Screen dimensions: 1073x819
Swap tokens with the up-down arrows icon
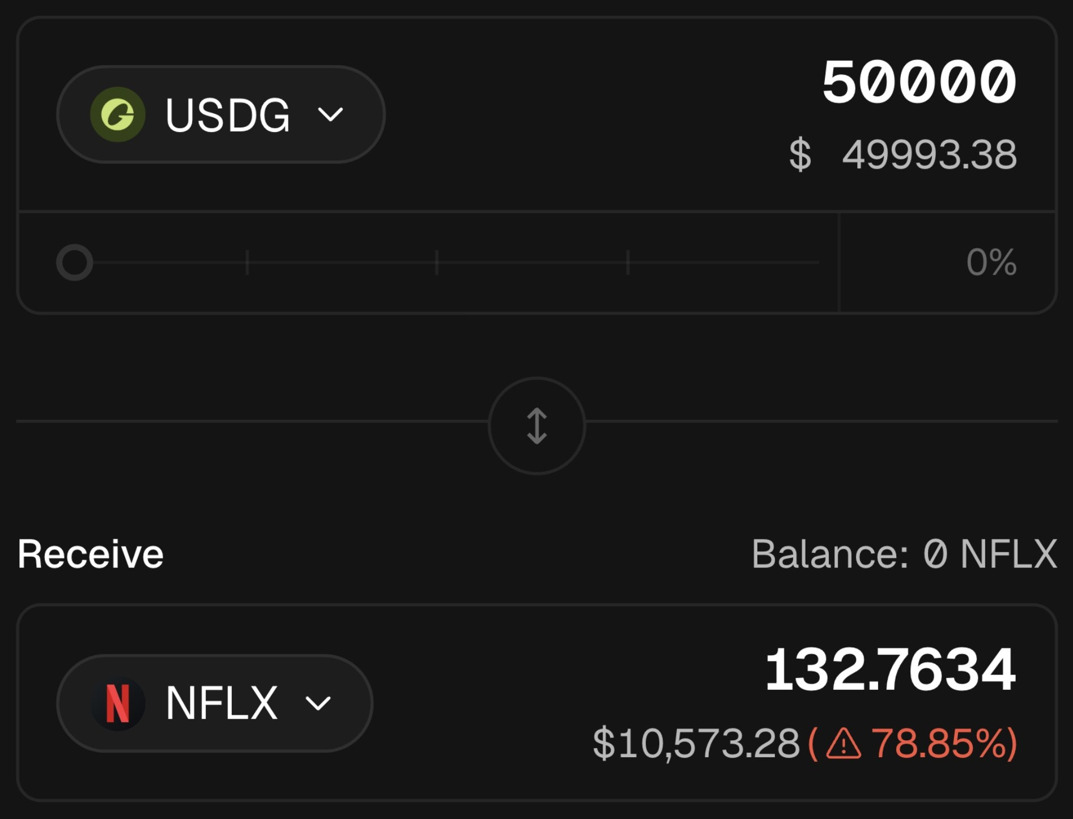pos(536,426)
